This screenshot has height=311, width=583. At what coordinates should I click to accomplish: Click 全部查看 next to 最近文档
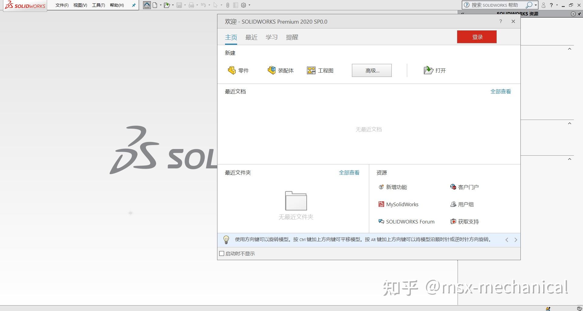(501, 91)
